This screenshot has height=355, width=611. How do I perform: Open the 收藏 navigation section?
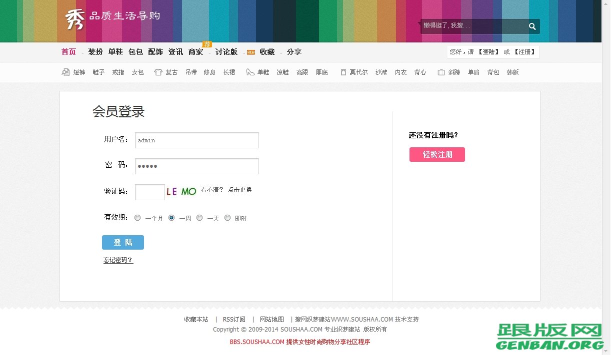point(267,51)
